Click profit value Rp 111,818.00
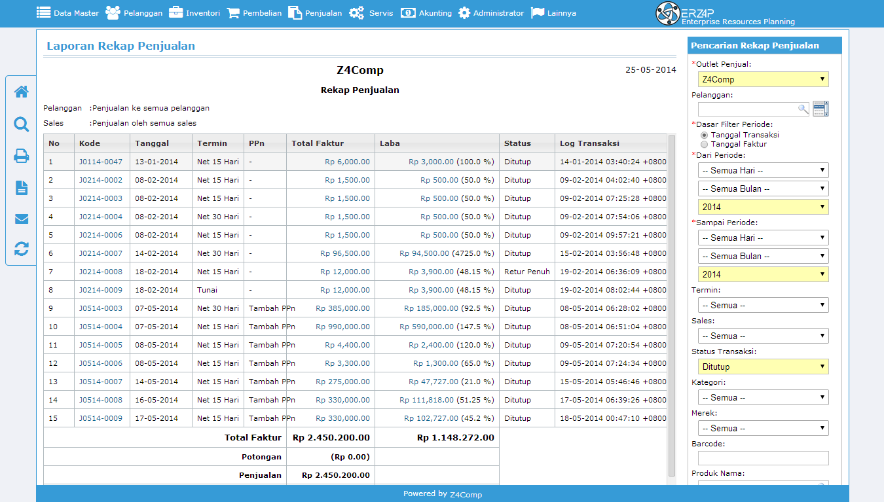884x502 pixels. pos(426,400)
